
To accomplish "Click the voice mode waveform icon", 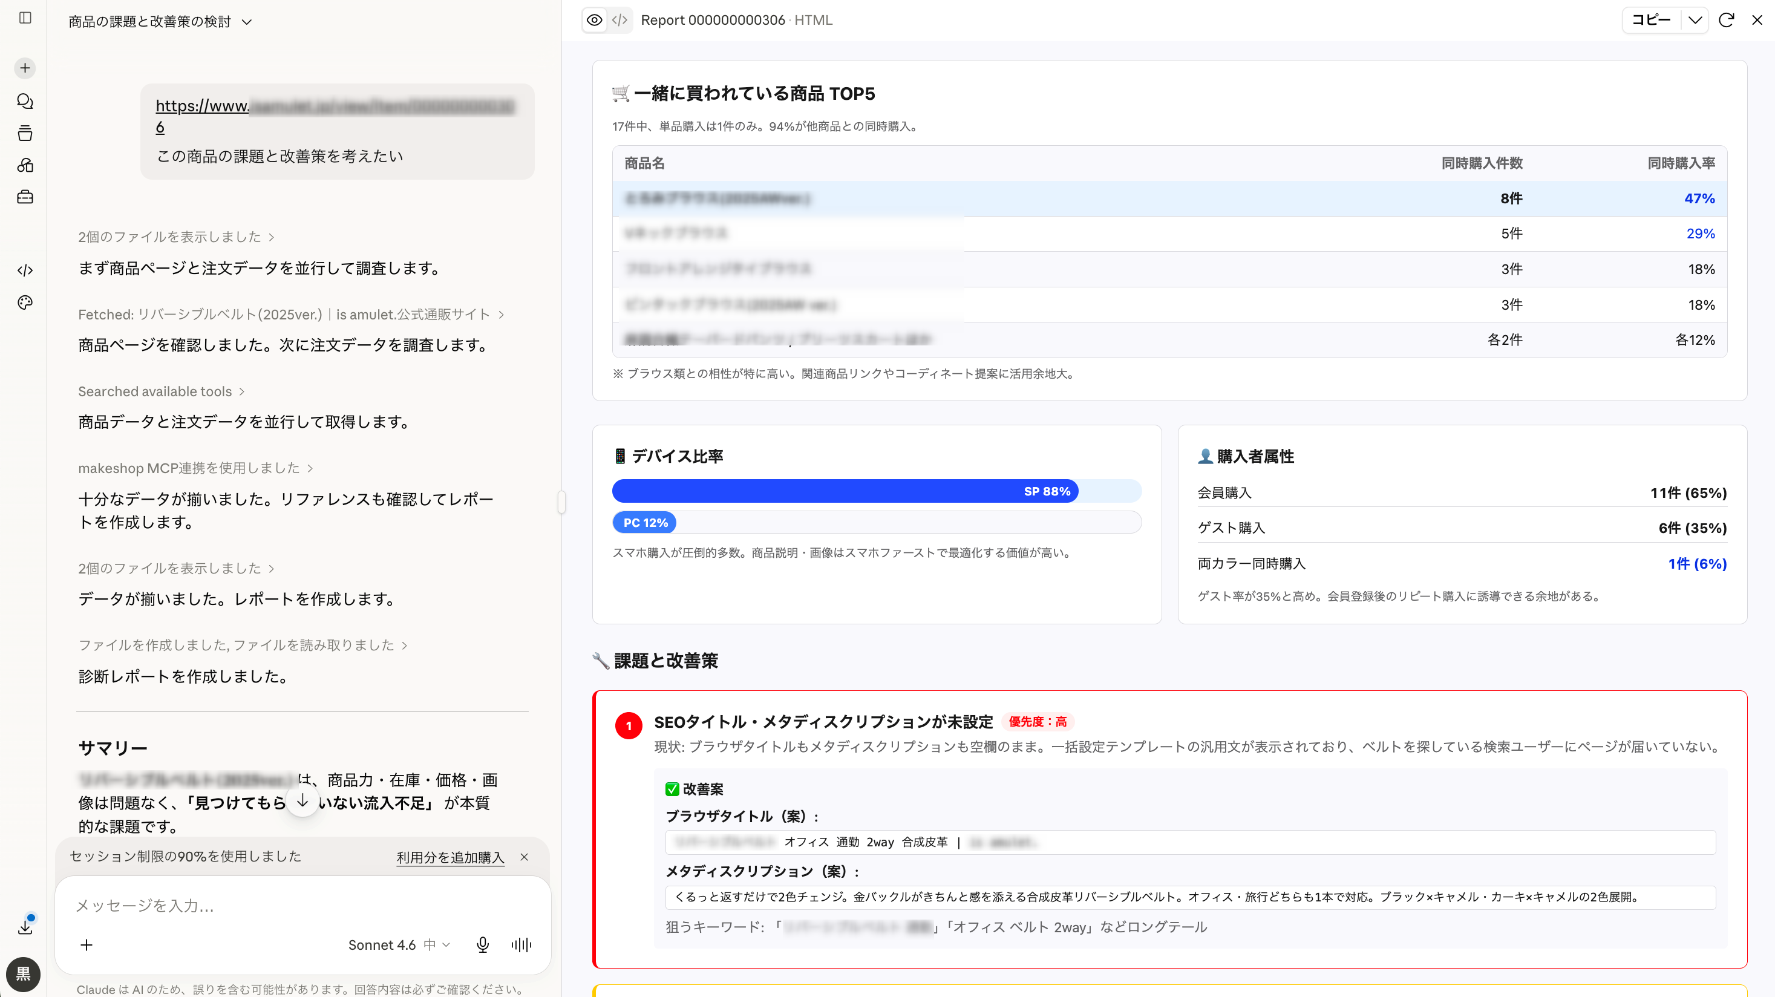I will coord(521,944).
